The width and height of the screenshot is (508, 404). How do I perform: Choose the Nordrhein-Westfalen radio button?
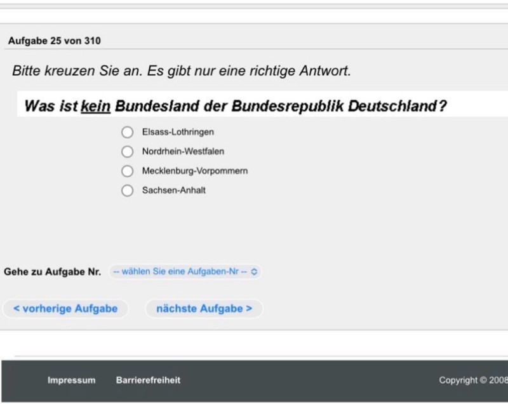[x=128, y=152]
